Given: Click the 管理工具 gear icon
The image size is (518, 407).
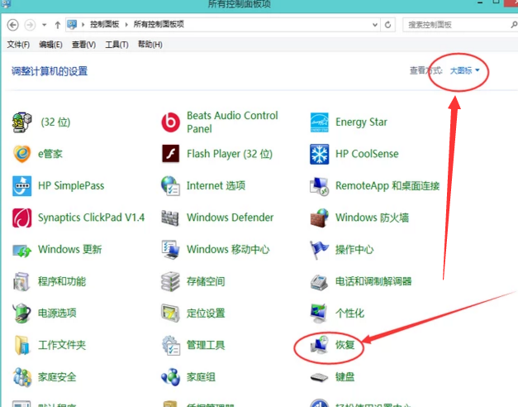Looking at the screenshot, I should pyautogui.click(x=171, y=345).
